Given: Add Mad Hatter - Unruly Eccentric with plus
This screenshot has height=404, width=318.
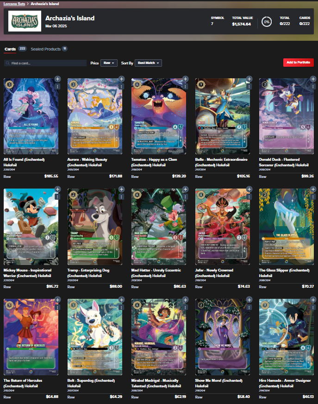Looking at the screenshot, I should 186,189.
